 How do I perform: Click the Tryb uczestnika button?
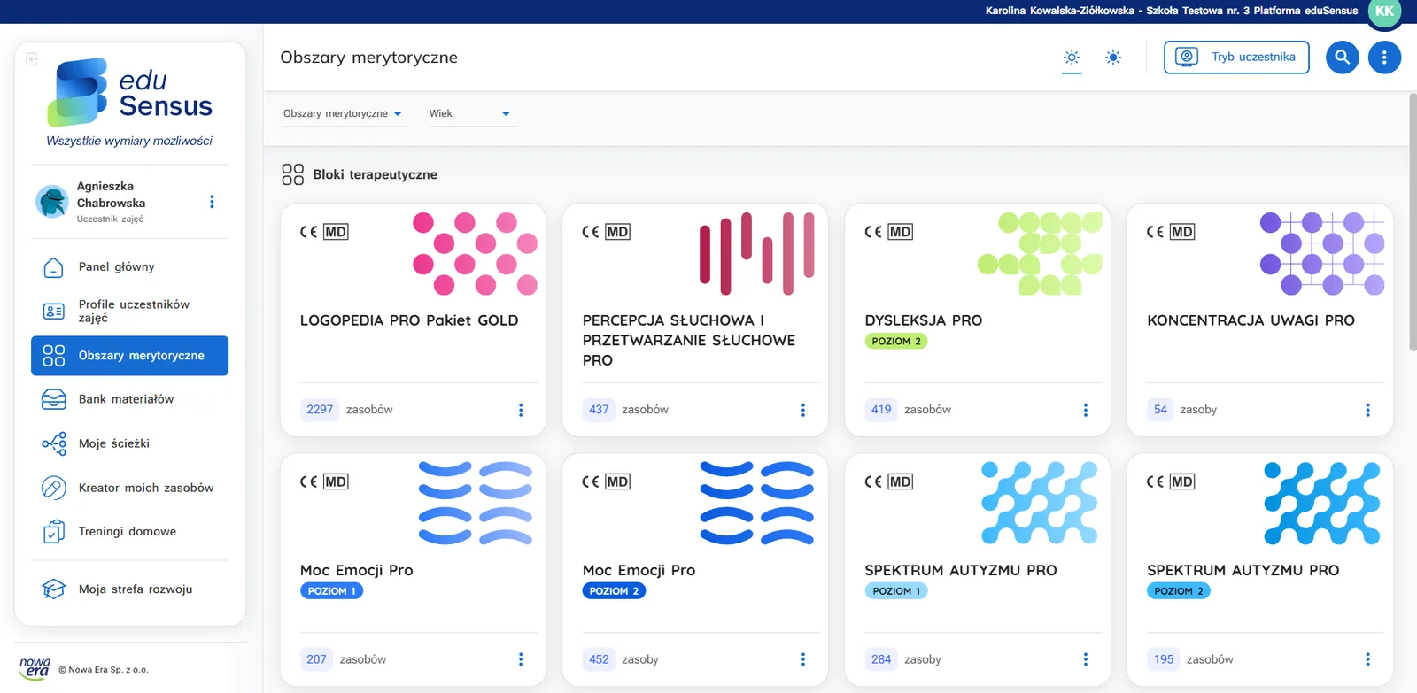[x=1236, y=58]
